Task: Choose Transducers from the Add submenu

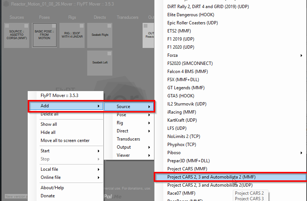Action: [x=129, y=139]
